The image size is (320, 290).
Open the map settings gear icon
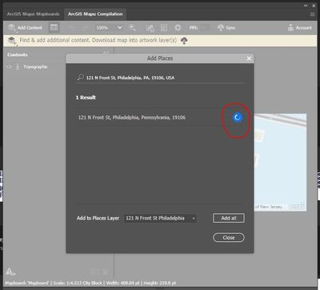(x=178, y=27)
